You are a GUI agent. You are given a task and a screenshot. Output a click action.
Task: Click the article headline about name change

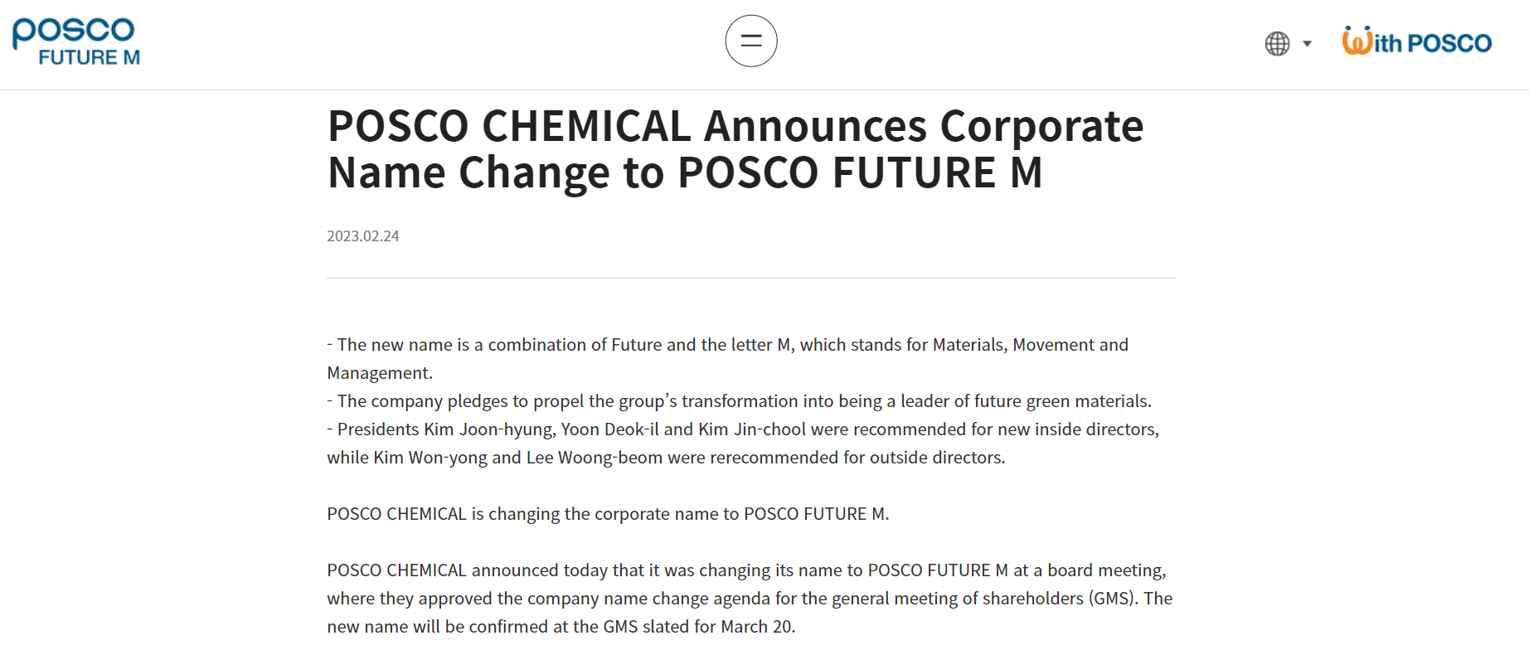pyautogui.click(x=735, y=127)
